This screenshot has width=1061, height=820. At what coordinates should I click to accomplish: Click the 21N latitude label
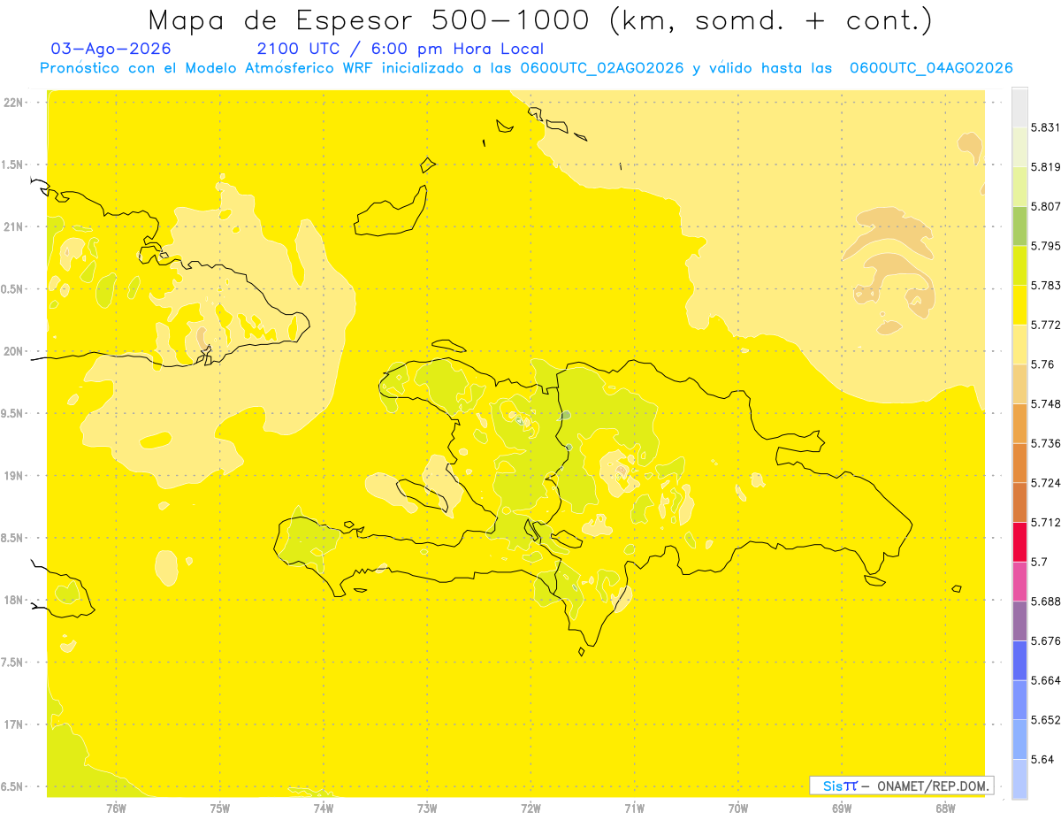[12, 226]
